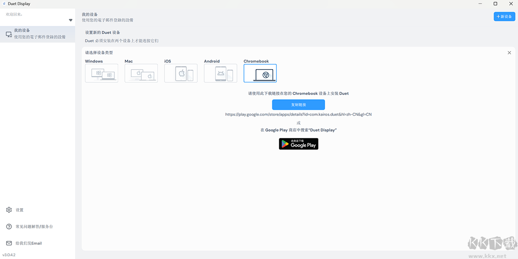
Task: Choose the iOS device type icon
Action: [x=181, y=73]
